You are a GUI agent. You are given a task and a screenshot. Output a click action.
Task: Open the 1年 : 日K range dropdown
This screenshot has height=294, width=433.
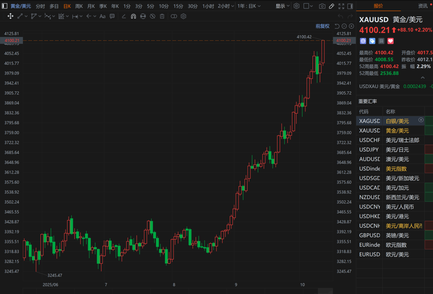(x=250, y=6)
